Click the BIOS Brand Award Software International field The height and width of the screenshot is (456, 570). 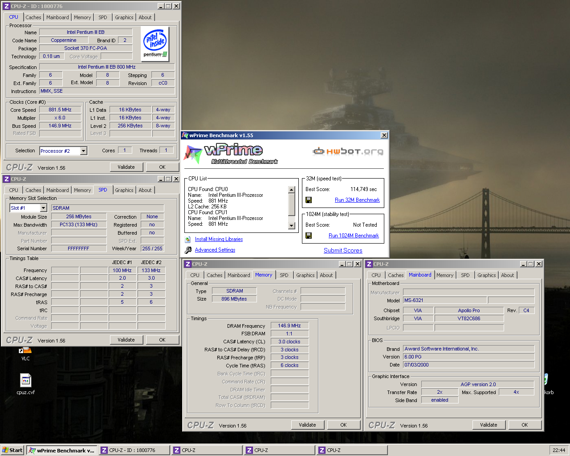click(x=469, y=349)
